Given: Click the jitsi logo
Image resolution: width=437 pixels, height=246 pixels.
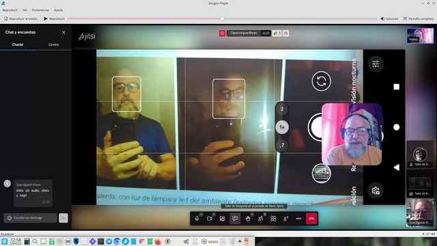Looking at the screenshot, I should tap(87, 36).
